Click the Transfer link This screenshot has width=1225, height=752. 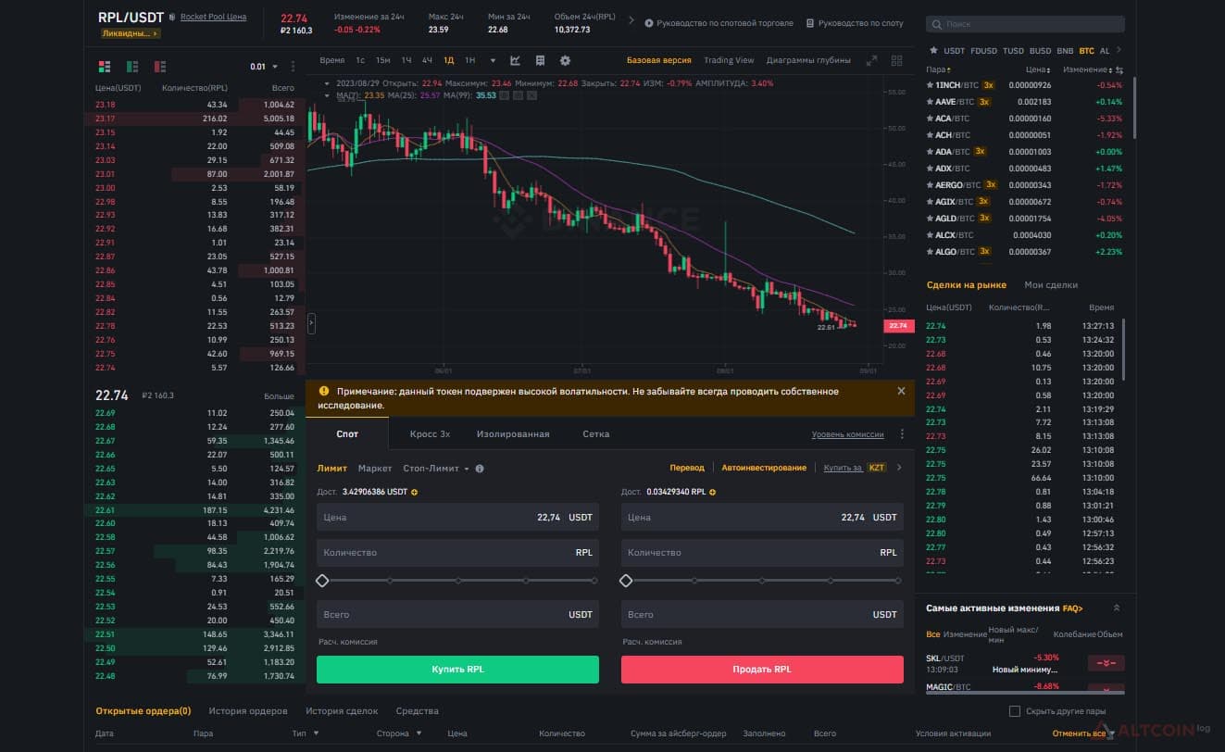coord(687,468)
